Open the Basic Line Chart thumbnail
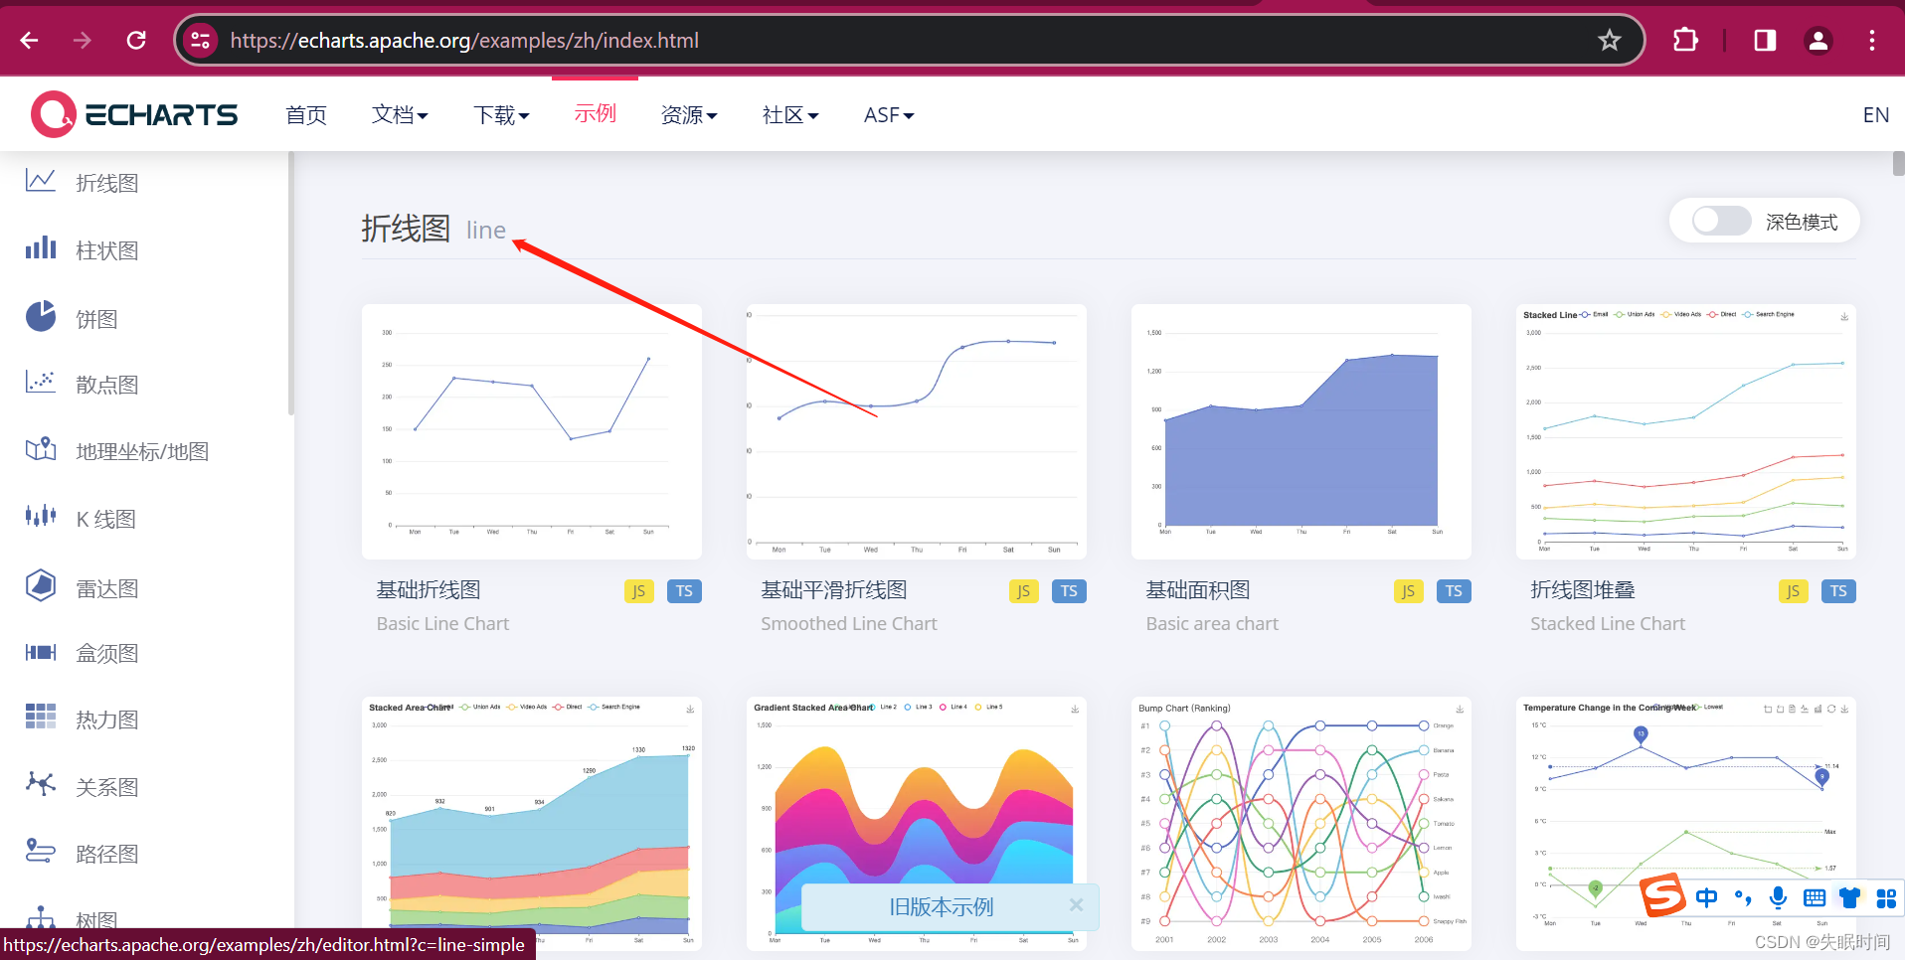 pos(532,432)
